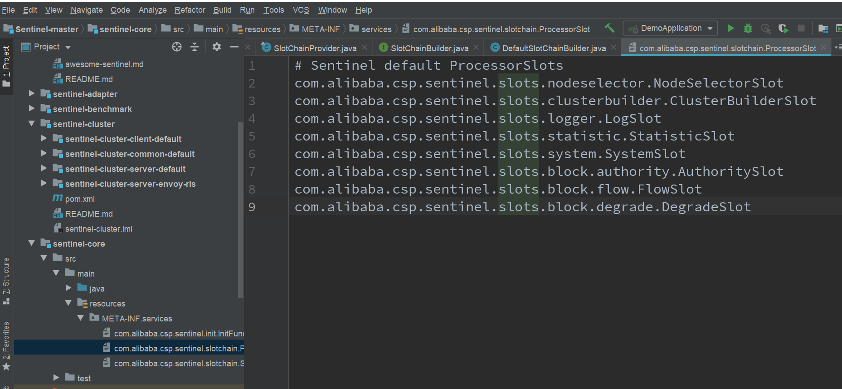Expand the sentinel-benchmark module
This screenshot has height=389, width=842.
(x=32, y=108)
